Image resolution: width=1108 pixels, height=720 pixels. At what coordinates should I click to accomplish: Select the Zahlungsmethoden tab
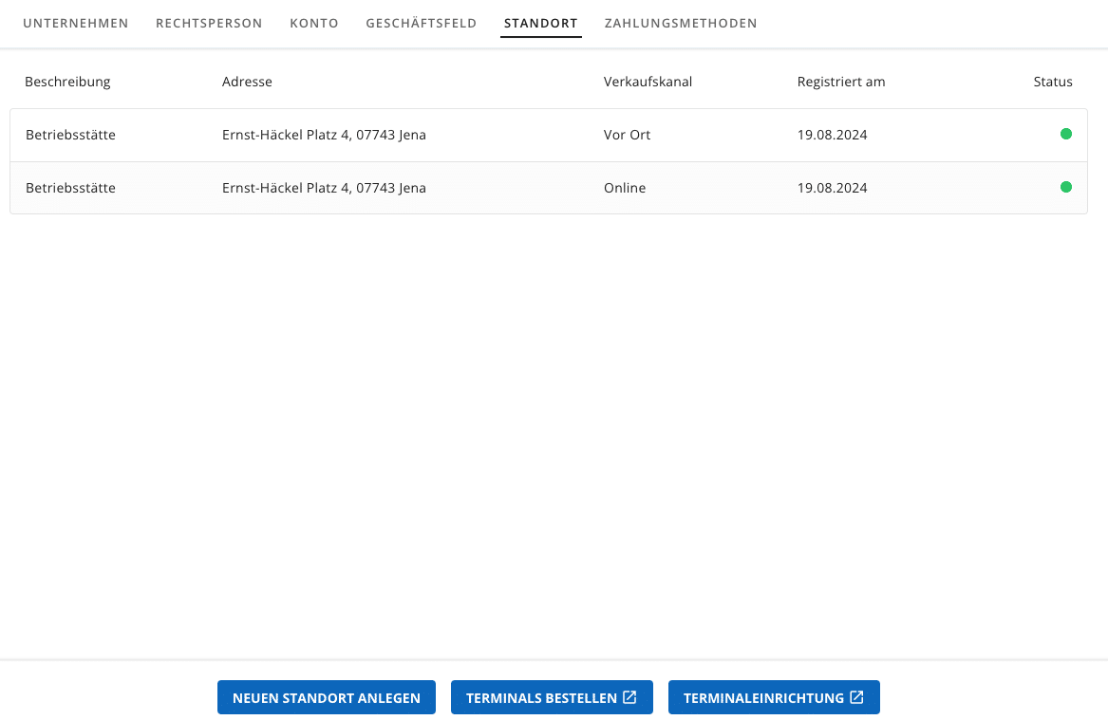coord(681,23)
